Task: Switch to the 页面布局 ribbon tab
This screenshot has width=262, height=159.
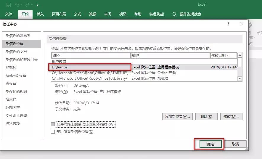Action: pyautogui.click(x=59, y=14)
